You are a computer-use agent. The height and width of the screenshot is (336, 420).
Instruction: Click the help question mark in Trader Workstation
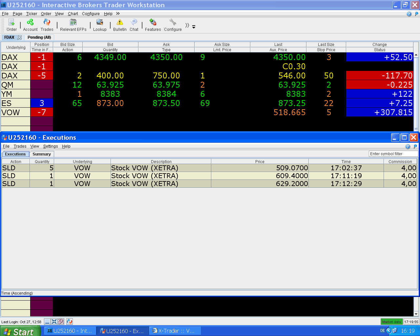[x=409, y=14]
